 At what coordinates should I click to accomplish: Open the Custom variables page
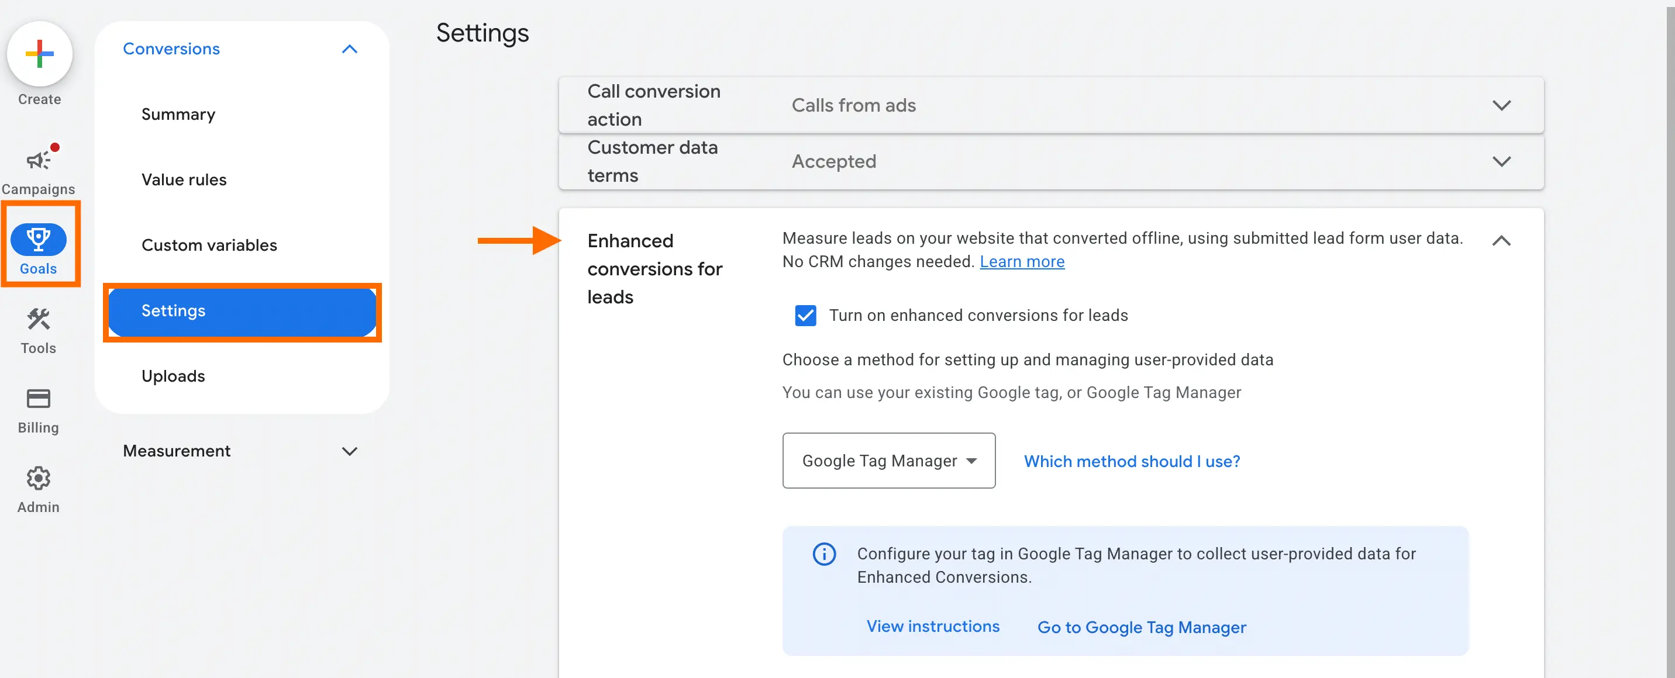pos(209,245)
